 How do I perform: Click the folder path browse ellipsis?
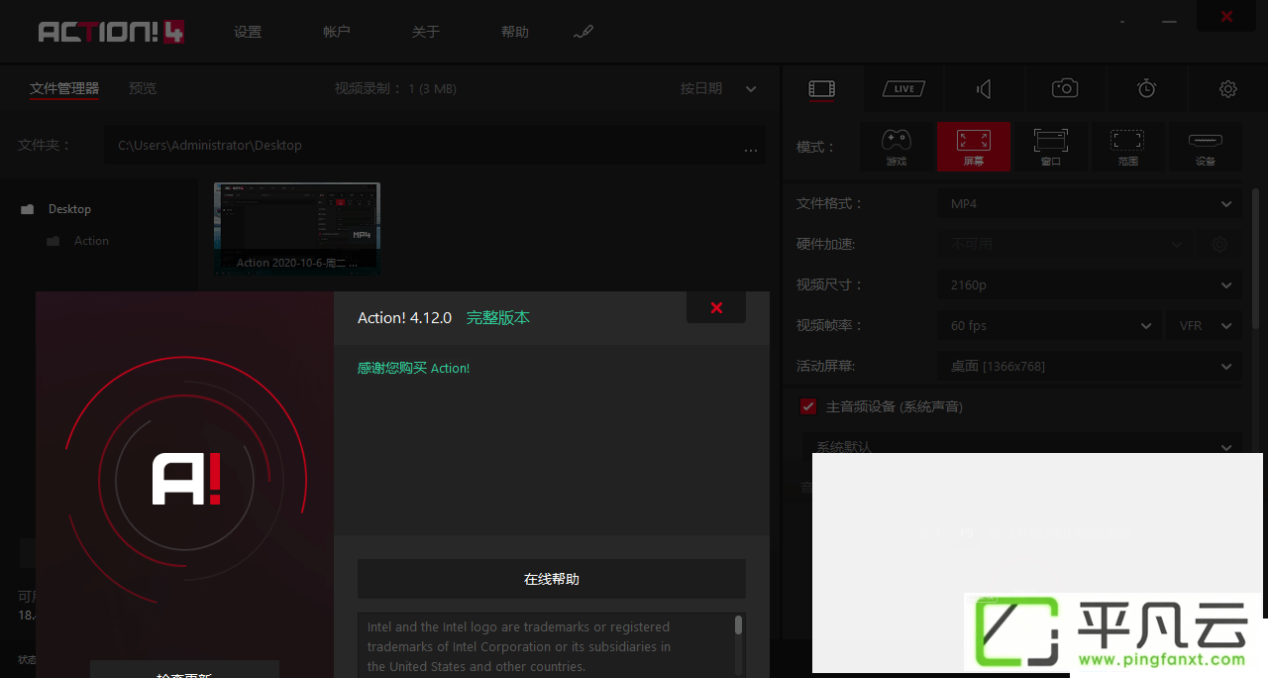(751, 150)
